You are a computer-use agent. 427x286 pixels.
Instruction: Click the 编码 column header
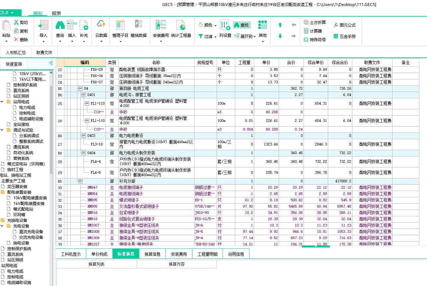point(85,62)
